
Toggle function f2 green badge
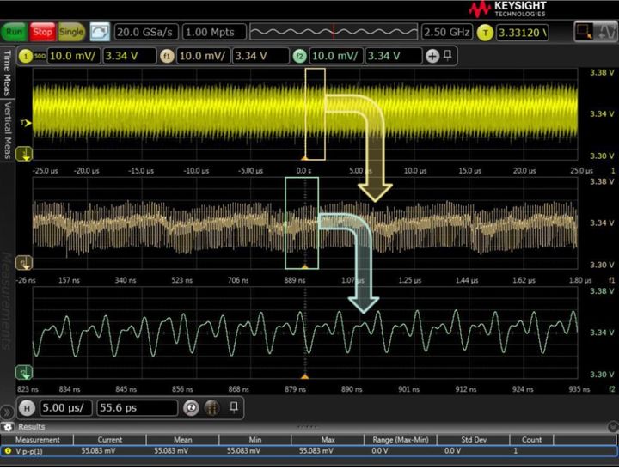298,56
